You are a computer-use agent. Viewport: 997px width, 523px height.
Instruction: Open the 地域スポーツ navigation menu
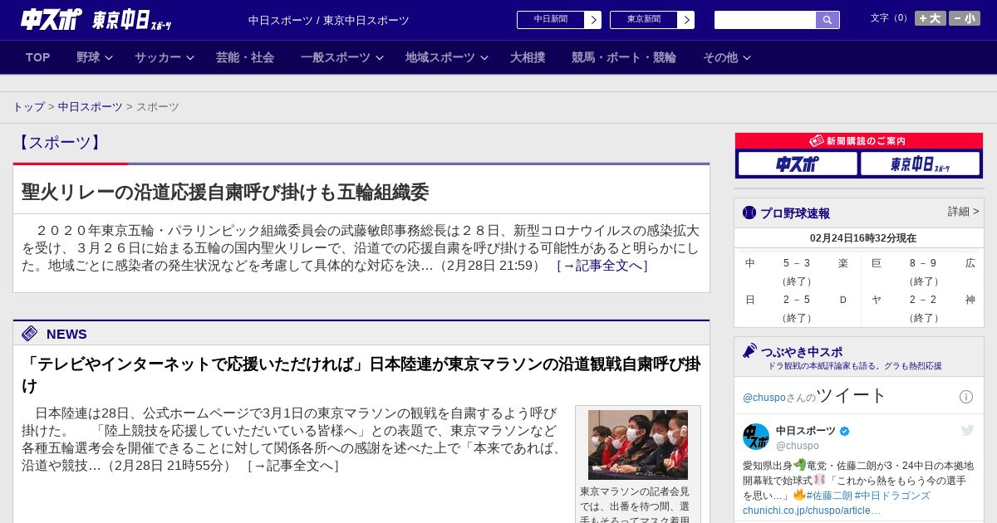click(x=440, y=57)
